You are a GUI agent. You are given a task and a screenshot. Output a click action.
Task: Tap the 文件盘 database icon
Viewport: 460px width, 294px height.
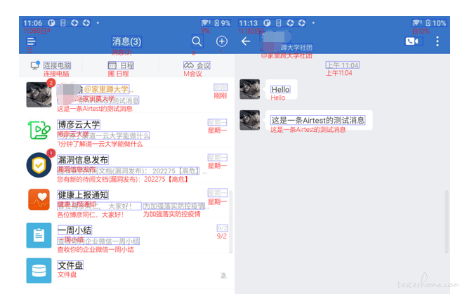[39, 271]
